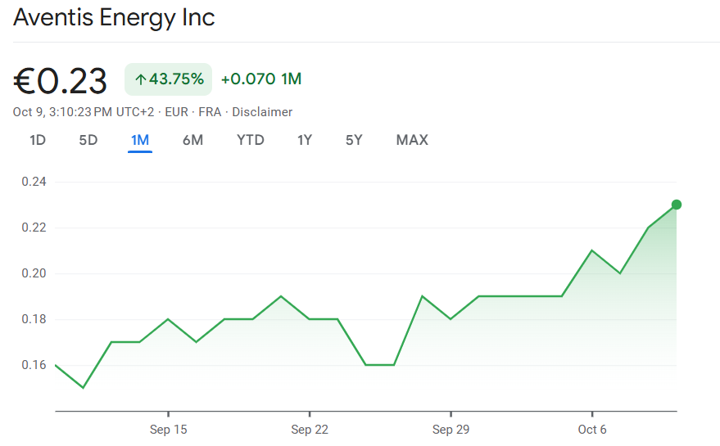Viewport: 720px width, 446px height.
Task: Open the 5Y chart view
Action: point(354,140)
